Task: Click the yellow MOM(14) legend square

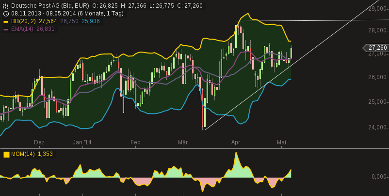Action: pos(6,154)
